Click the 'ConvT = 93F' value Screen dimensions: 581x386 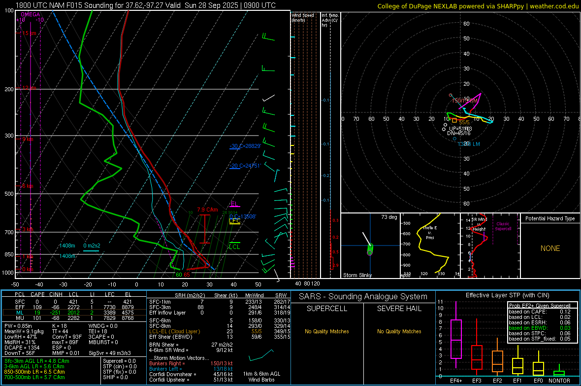(67, 337)
